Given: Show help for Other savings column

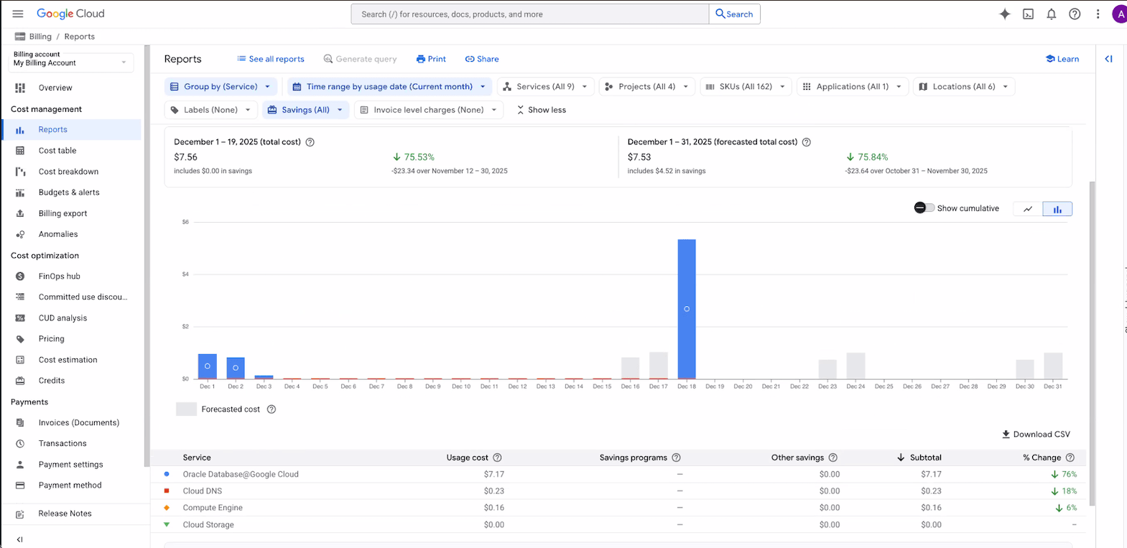Looking at the screenshot, I should pyautogui.click(x=833, y=458).
